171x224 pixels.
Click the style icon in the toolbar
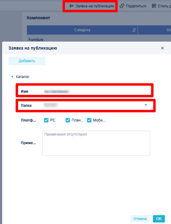pyautogui.click(x=154, y=6)
